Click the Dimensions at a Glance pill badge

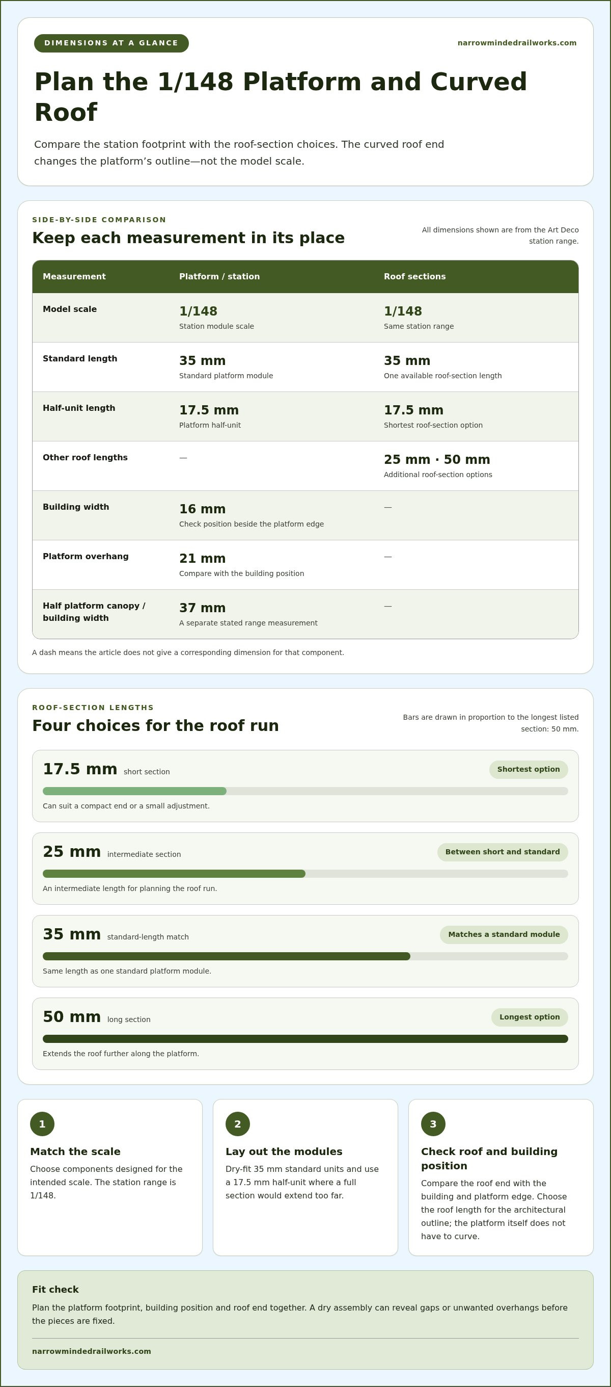[x=112, y=43]
